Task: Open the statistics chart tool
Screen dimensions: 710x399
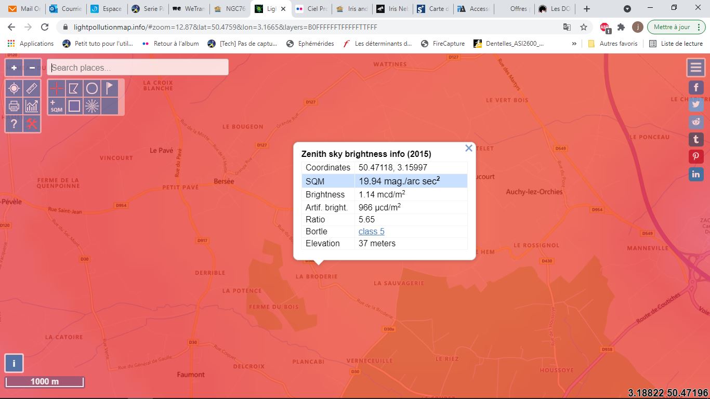Action: 32,107
